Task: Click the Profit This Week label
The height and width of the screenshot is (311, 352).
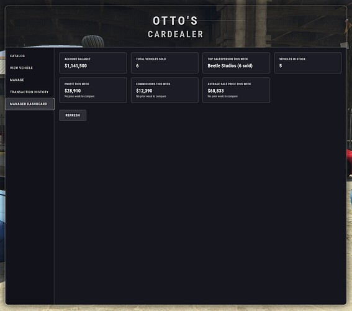Action: coord(77,84)
